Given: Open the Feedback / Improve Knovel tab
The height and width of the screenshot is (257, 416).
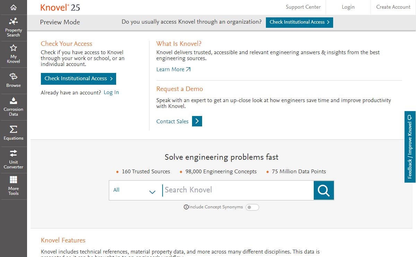Looking at the screenshot, I should (410, 147).
